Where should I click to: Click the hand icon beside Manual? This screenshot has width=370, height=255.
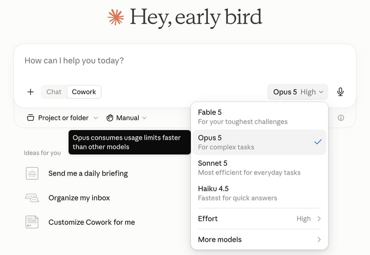tap(110, 118)
